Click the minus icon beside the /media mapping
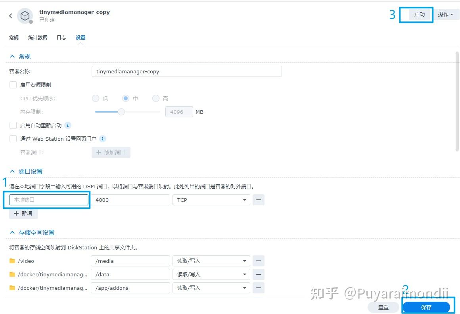Image resolution: width=460 pixels, height=314 pixels. [x=259, y=261]
